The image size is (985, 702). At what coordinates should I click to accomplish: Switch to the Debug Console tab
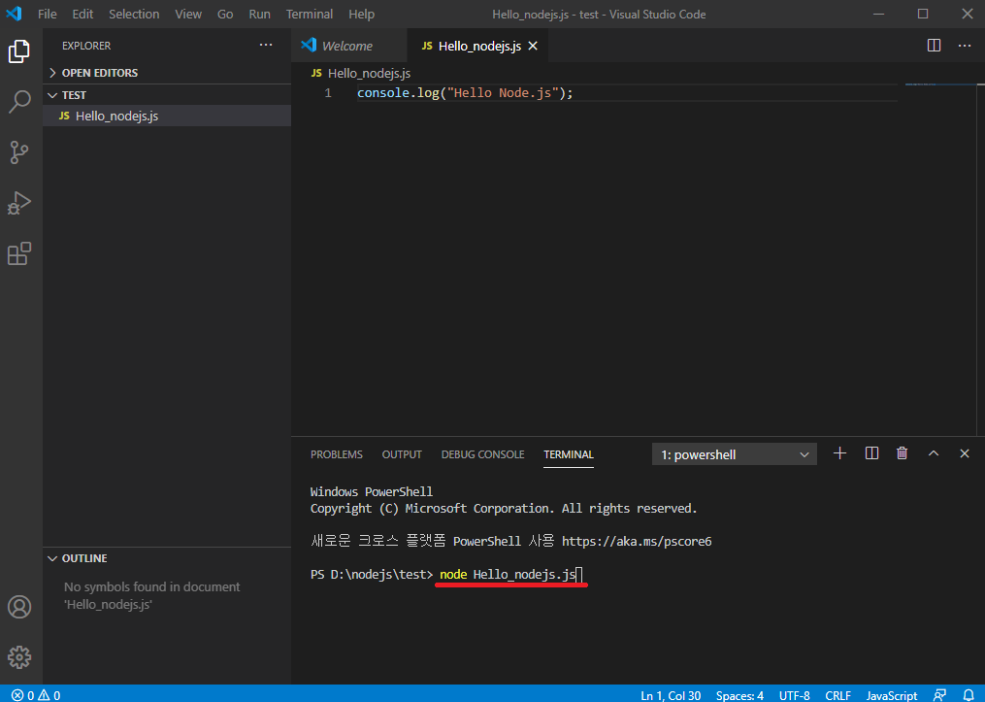pos(482,454)
